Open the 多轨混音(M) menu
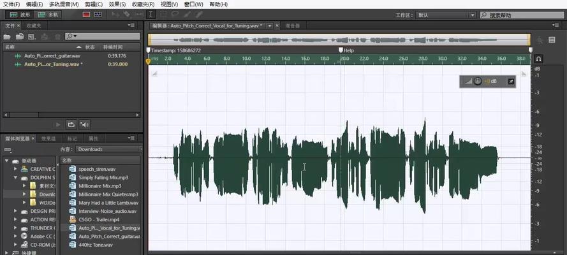The image size is (567, 255). click(x=64, y=4)
